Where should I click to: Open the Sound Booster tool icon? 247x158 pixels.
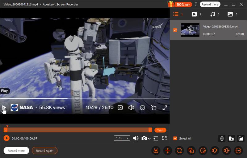227,151
